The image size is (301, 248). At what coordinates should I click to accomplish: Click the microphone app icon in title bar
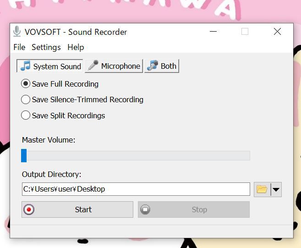17,31
